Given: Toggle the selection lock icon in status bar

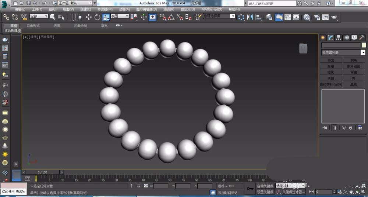Looking at the screenshot, I should click(138, 186).
